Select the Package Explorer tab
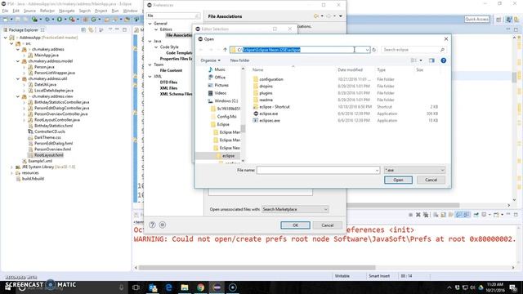The height and width of the screenshot is (294, 523). (23, 29)
